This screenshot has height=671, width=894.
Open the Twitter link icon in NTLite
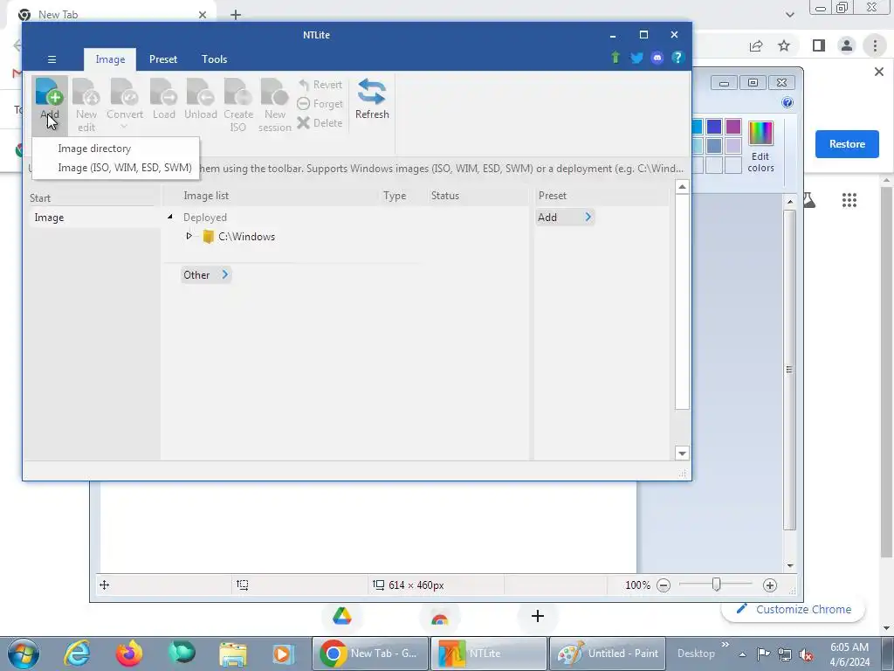pyautogui.click(x=636, y=58)
